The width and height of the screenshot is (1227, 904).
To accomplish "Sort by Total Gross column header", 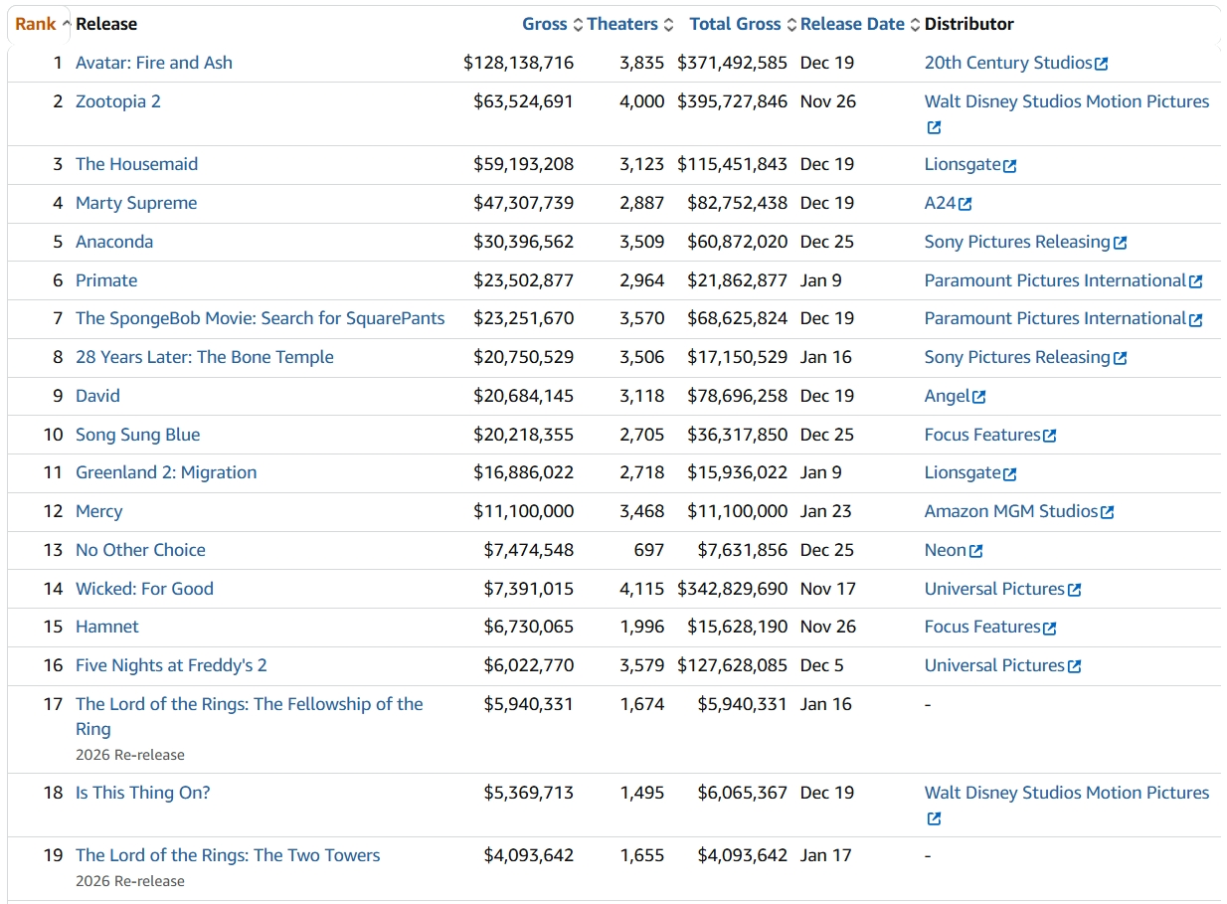I will (x=735, y=24).
